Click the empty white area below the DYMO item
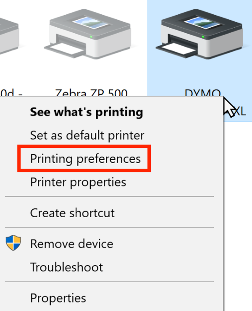The image size is (252, 311). pos(238,198)
